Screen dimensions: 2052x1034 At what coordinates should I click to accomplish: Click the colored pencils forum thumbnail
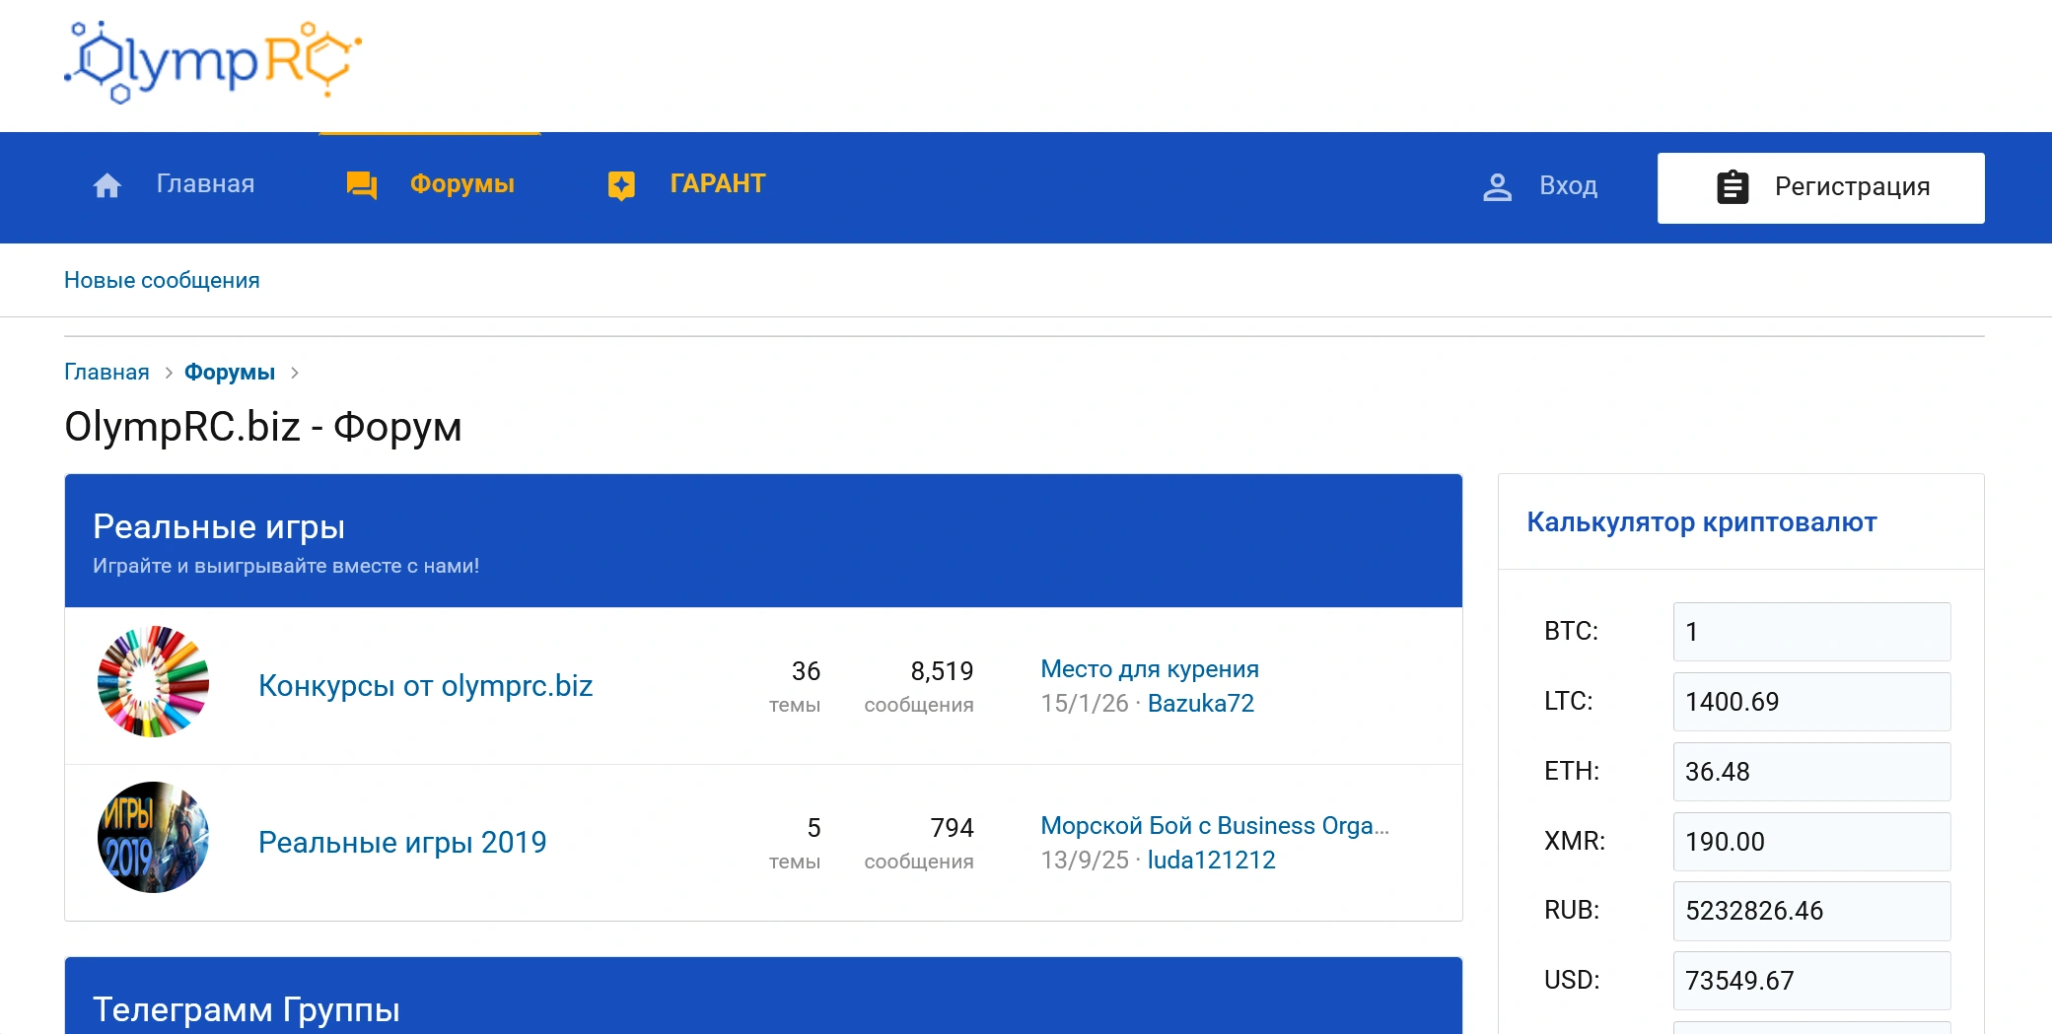(x=153, y=681)
